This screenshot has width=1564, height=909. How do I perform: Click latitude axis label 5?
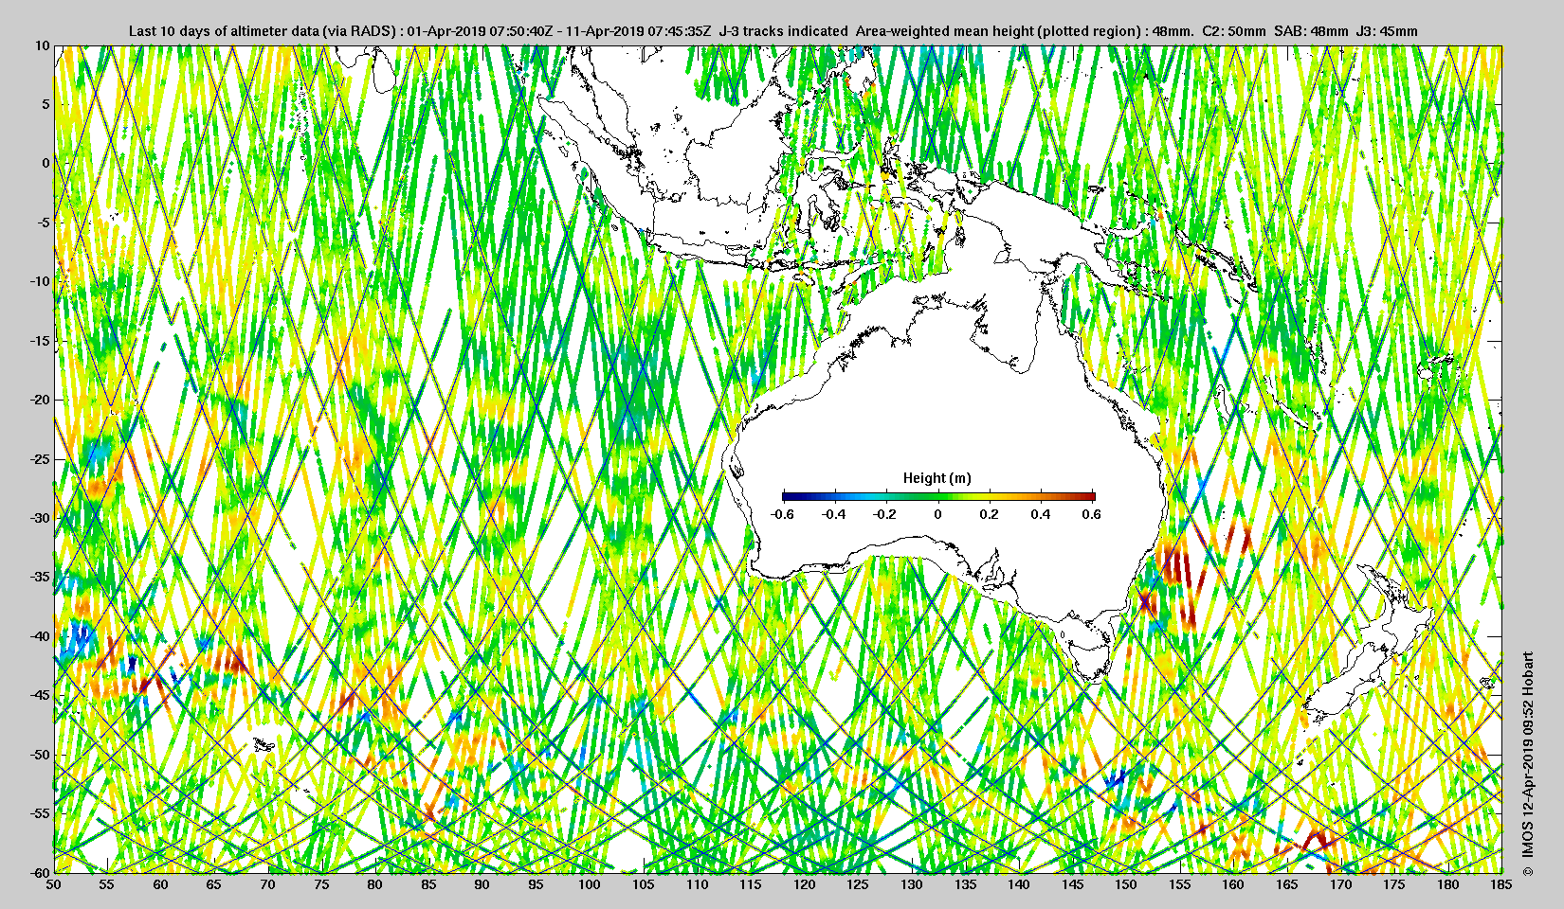45,104
